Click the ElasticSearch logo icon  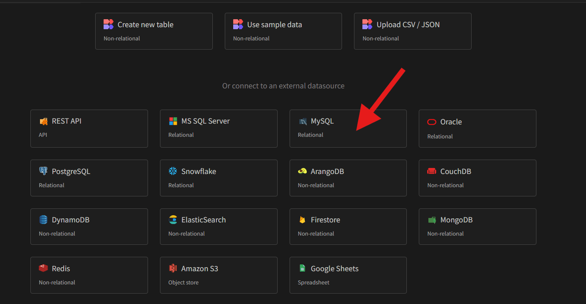point(173,220)
